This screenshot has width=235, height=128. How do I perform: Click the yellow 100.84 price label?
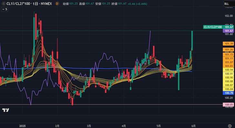coord(229,89)
